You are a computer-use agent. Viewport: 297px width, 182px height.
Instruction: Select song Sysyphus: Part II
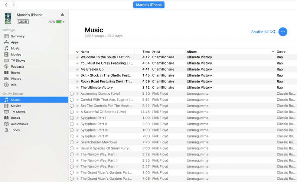(x=94, y=124)
